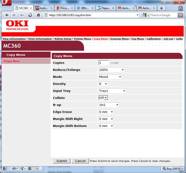Switch to the first Авто... tab
Viewport: 186px width, 173px height.
pos(126,8)
